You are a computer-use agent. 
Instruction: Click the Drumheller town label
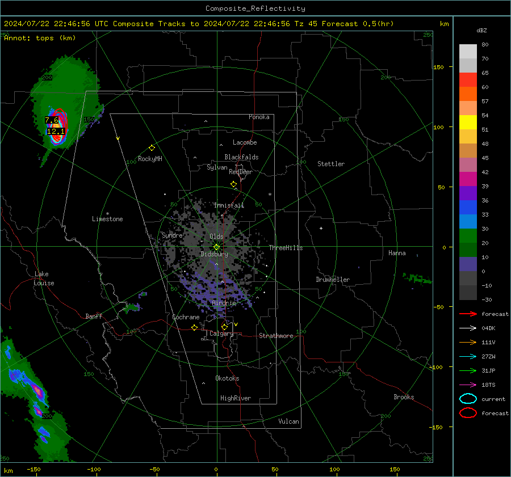pos(333,280)
